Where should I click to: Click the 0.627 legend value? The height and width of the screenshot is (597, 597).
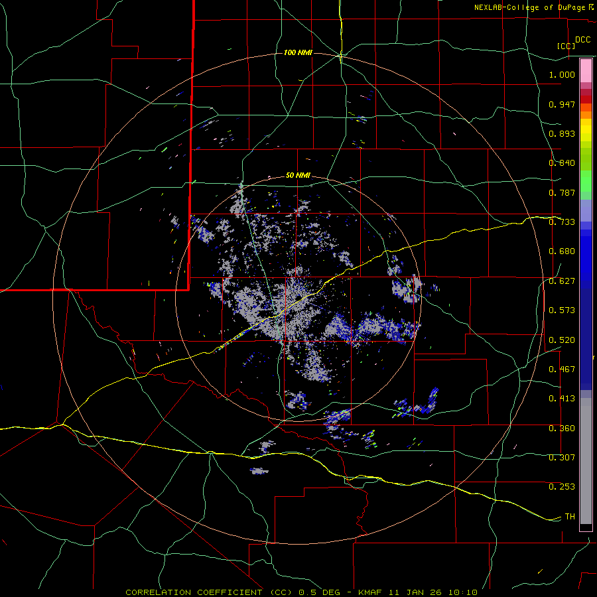pyautogui.click(x=562, y=281)
